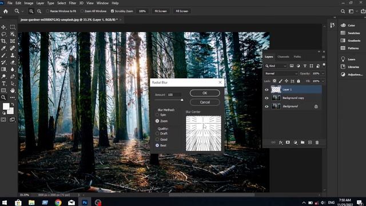Open the Filter menu
The image size is (366, 206).
(x=73, y=3)
